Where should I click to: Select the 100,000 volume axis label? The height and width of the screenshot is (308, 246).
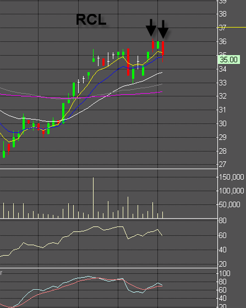tap(232, 191)
